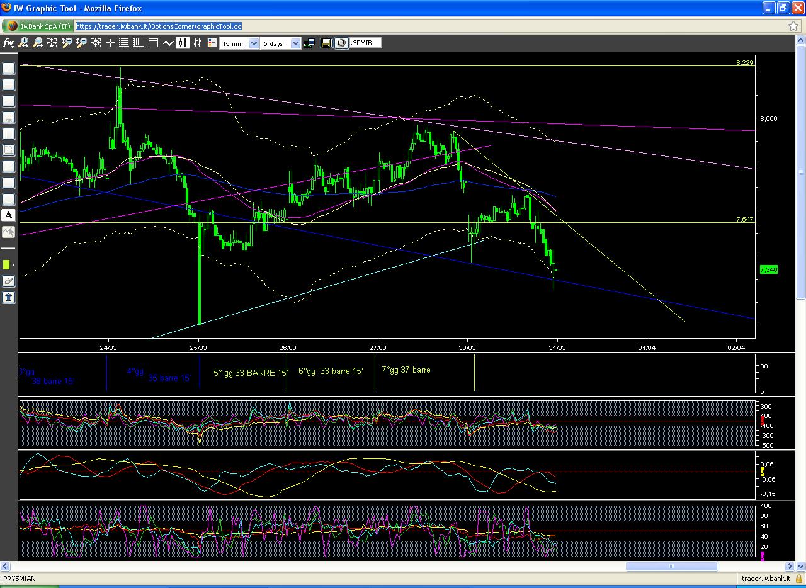Select the eraser tool
Image resolution: width=806 pixels, height=588 pixels.
(9, 281)
